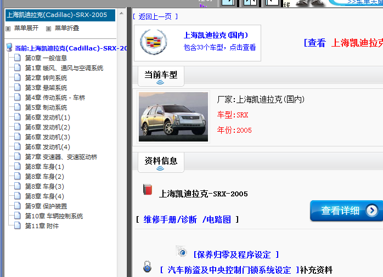Select 第3章 悬架系统 chapter
The height and width of the screenshot is (277, 383).
coord(46,88)
